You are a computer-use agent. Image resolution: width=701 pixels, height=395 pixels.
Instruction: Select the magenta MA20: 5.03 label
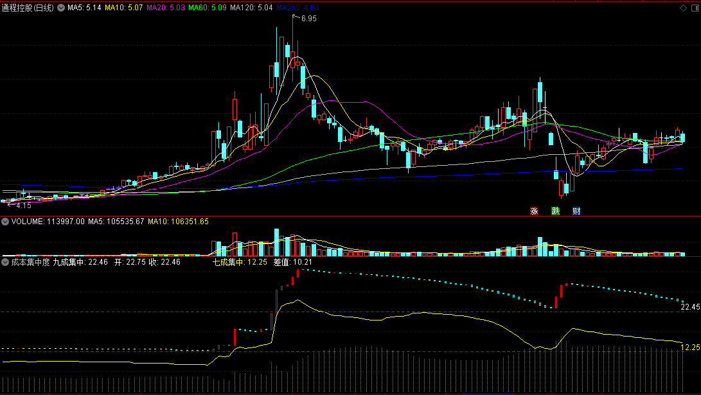(x=165, y=8)
